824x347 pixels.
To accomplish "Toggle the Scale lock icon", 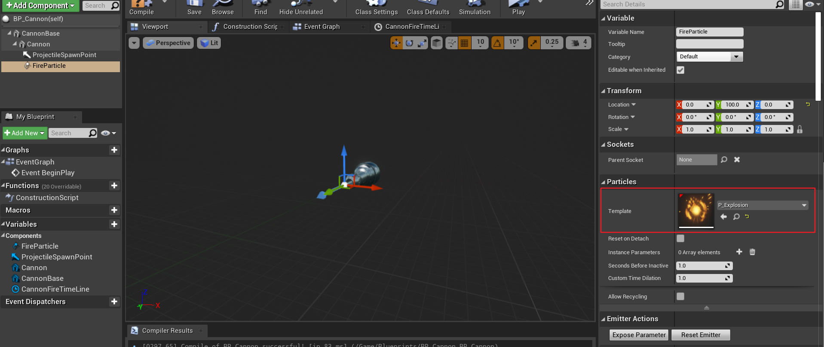I will click(x=799, y=129).
